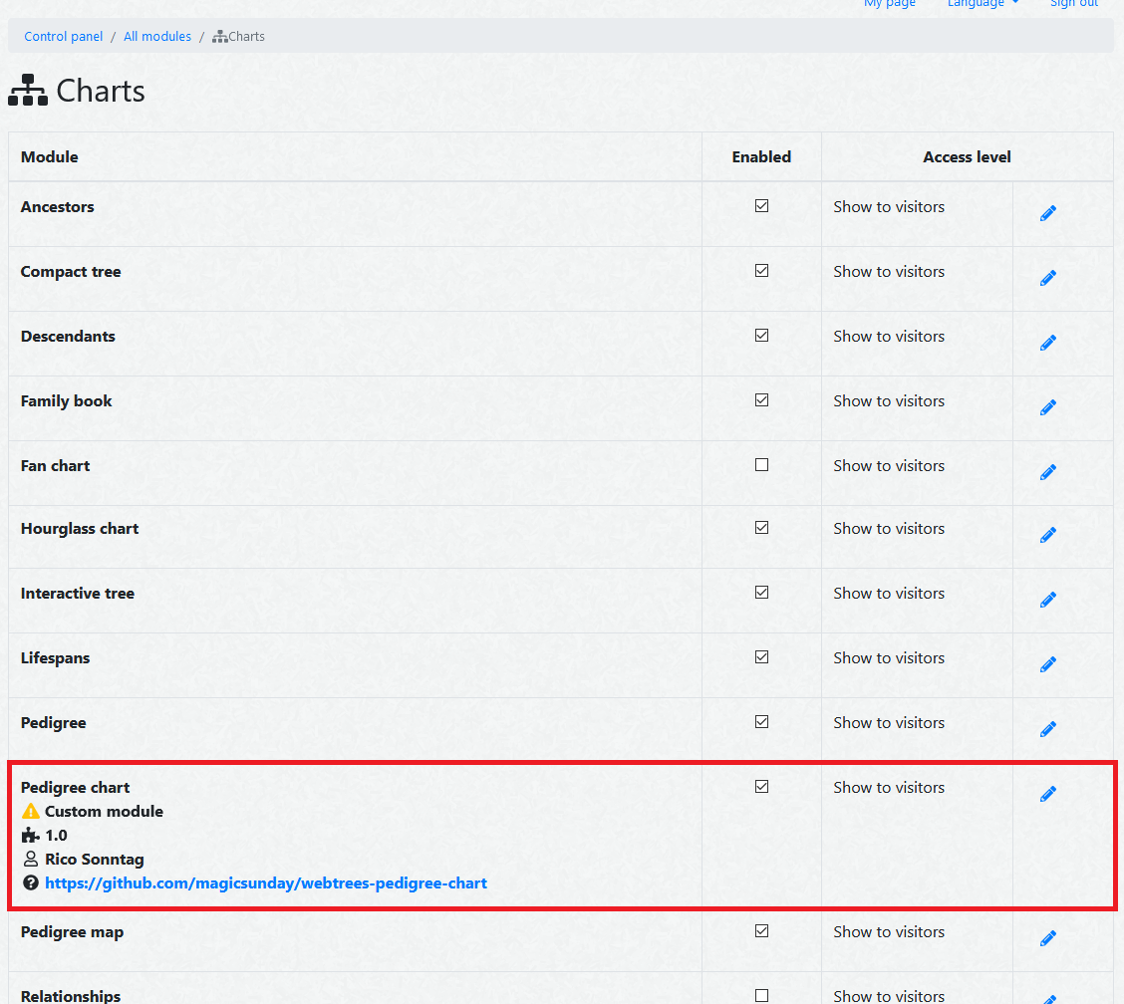The image size is (1124, 1004).
Task: Edit access level for Fan chart
Action: (1048, 471)
